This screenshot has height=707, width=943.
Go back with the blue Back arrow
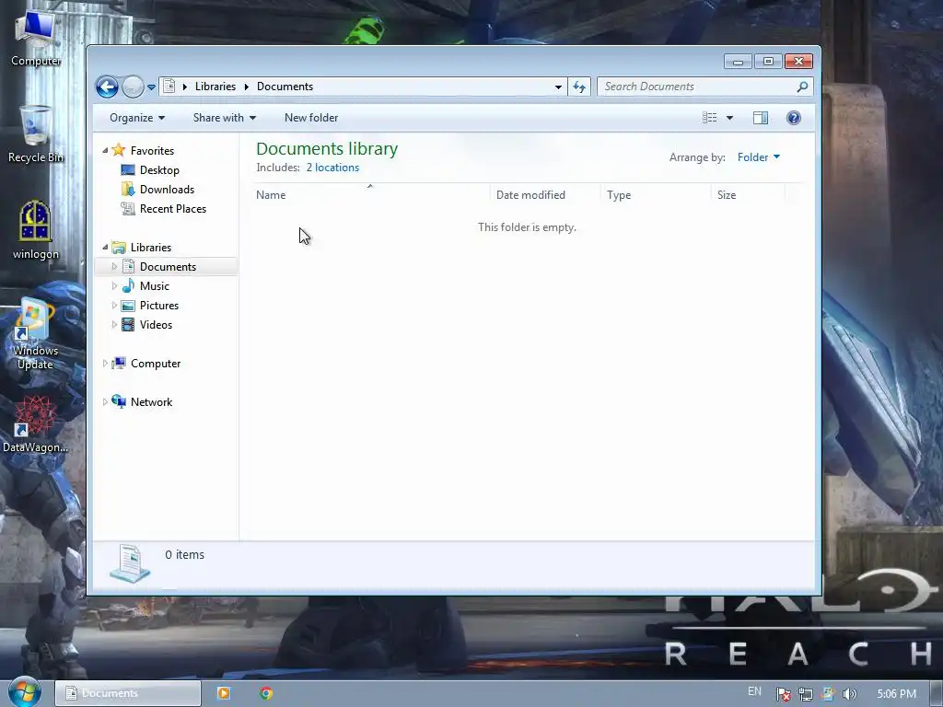[x=107, y=87]
